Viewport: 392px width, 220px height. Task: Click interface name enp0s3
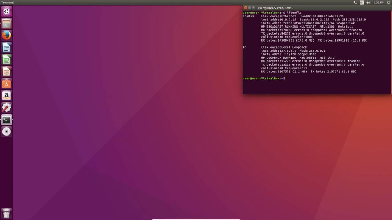(248, 16)
